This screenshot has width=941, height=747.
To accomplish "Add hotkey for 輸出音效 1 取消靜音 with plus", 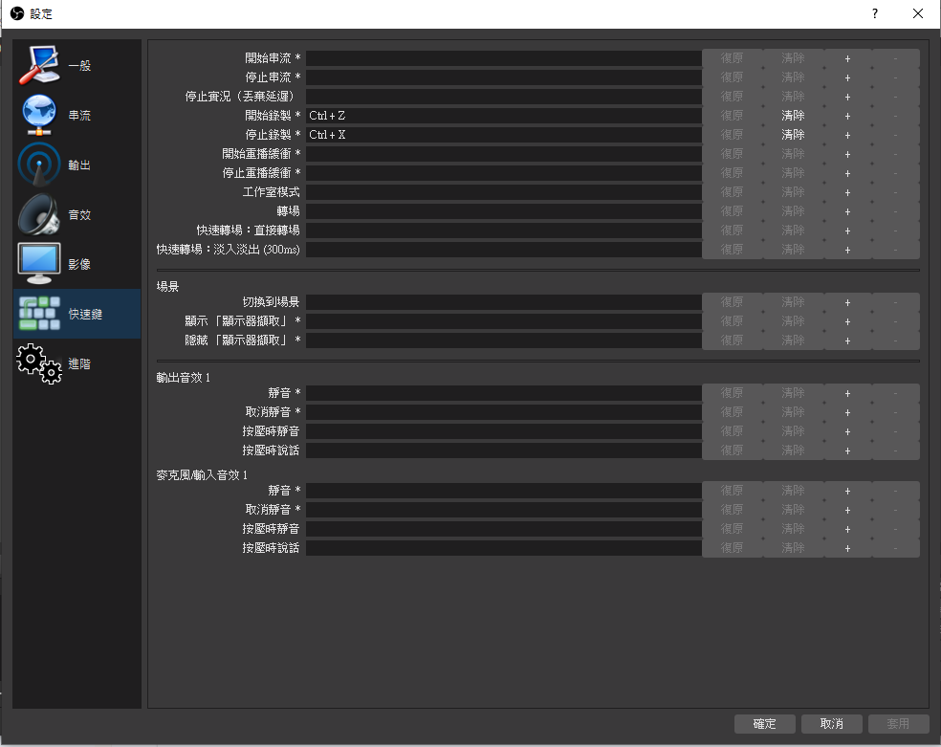I will pos(847,413).
